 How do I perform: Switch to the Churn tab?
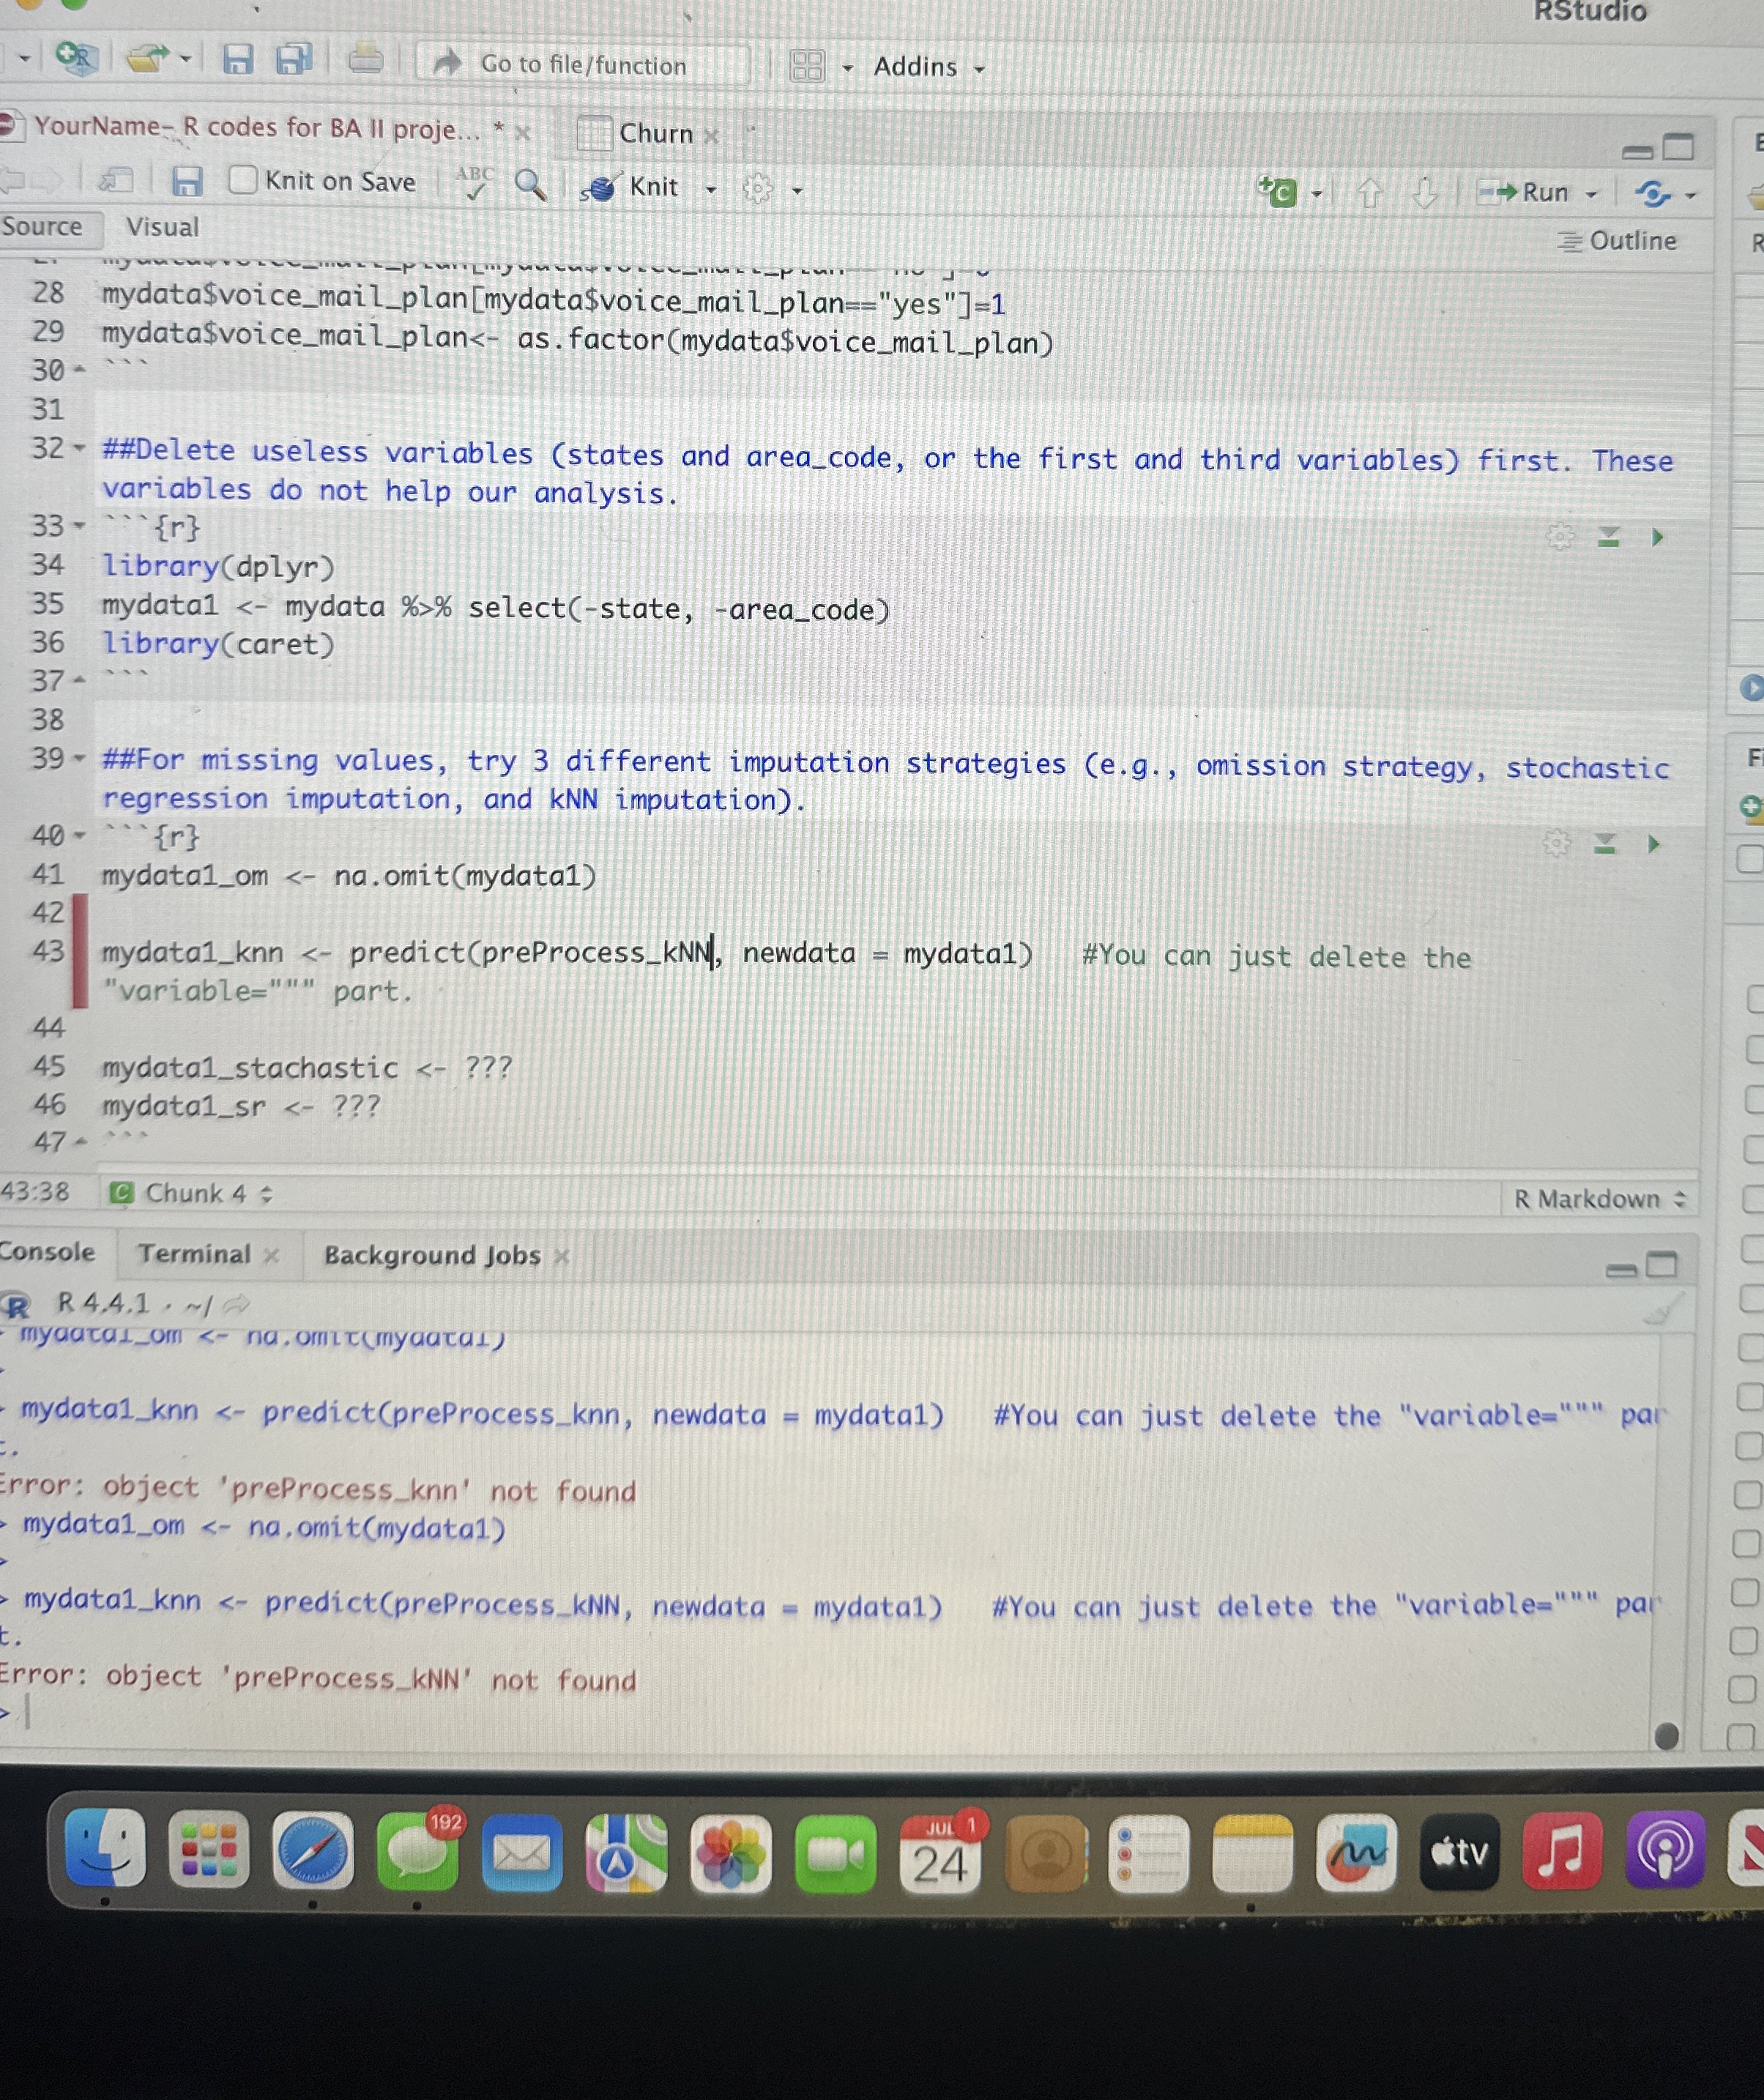[655, 133]
